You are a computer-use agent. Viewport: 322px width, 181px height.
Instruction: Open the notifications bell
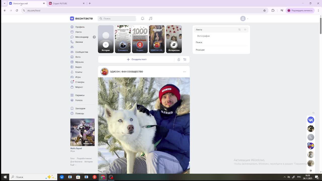pyautogui.click(x=142, y=19)
